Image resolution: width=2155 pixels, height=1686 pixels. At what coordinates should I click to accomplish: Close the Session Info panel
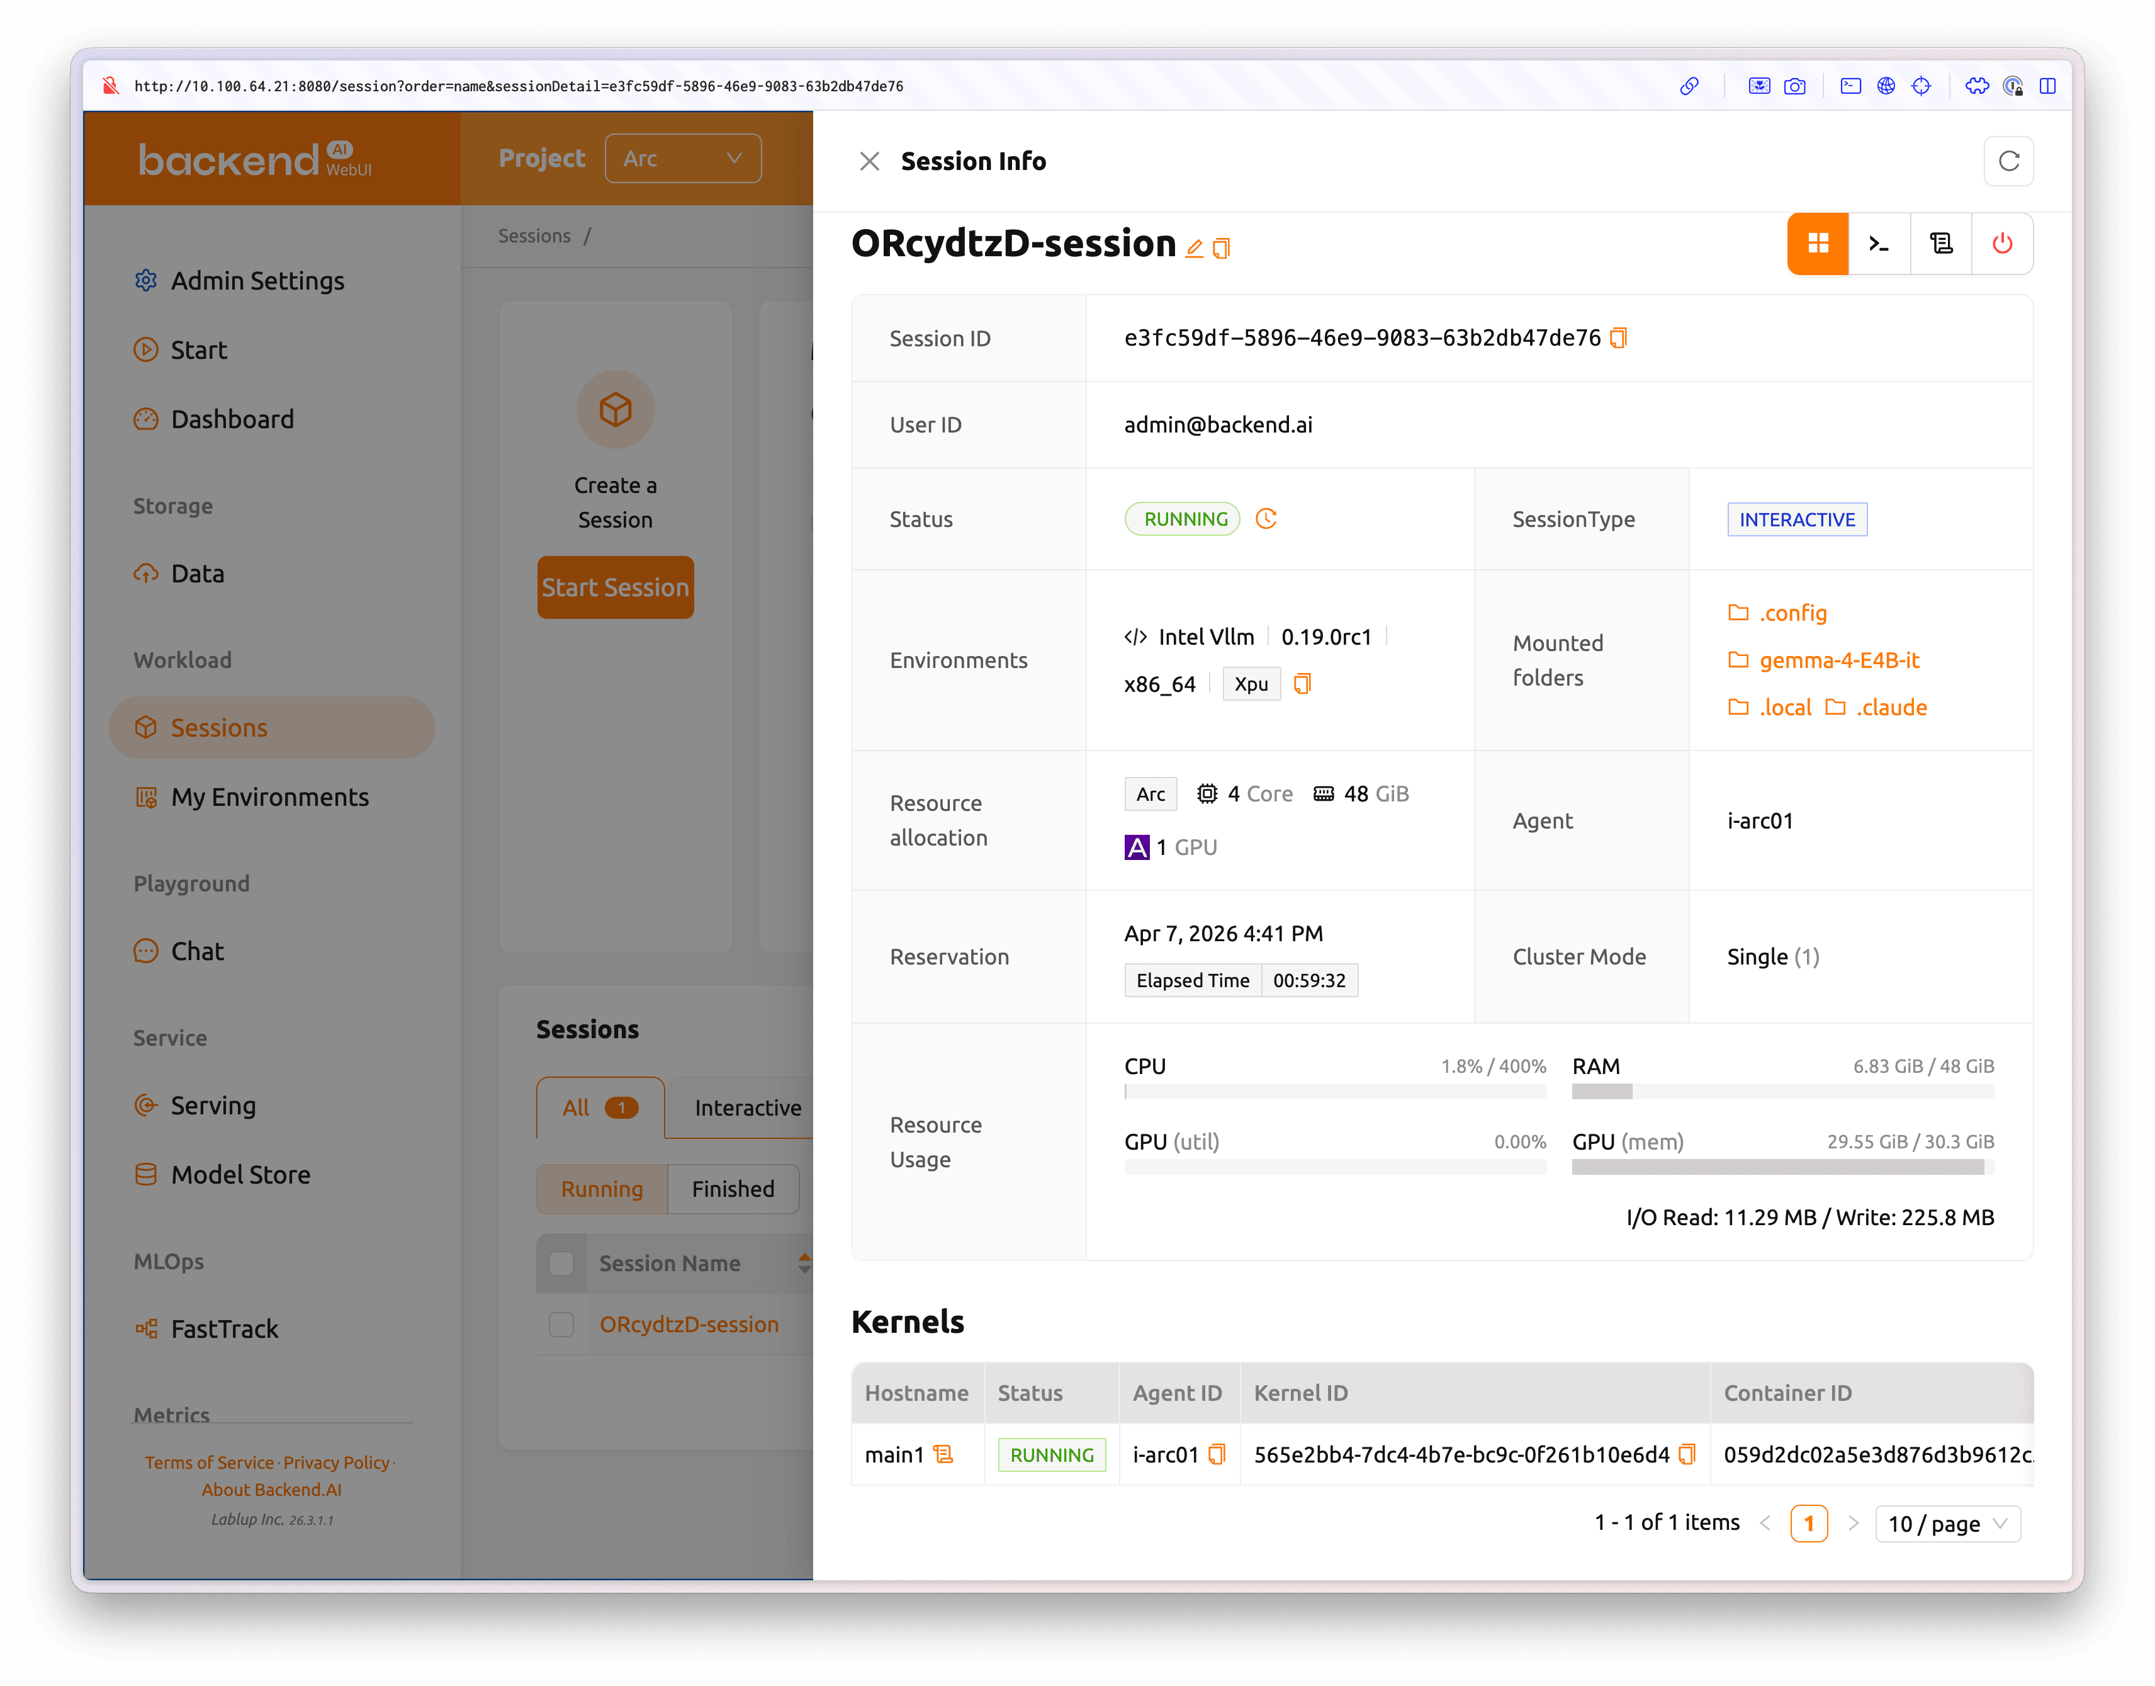point(869,161)
